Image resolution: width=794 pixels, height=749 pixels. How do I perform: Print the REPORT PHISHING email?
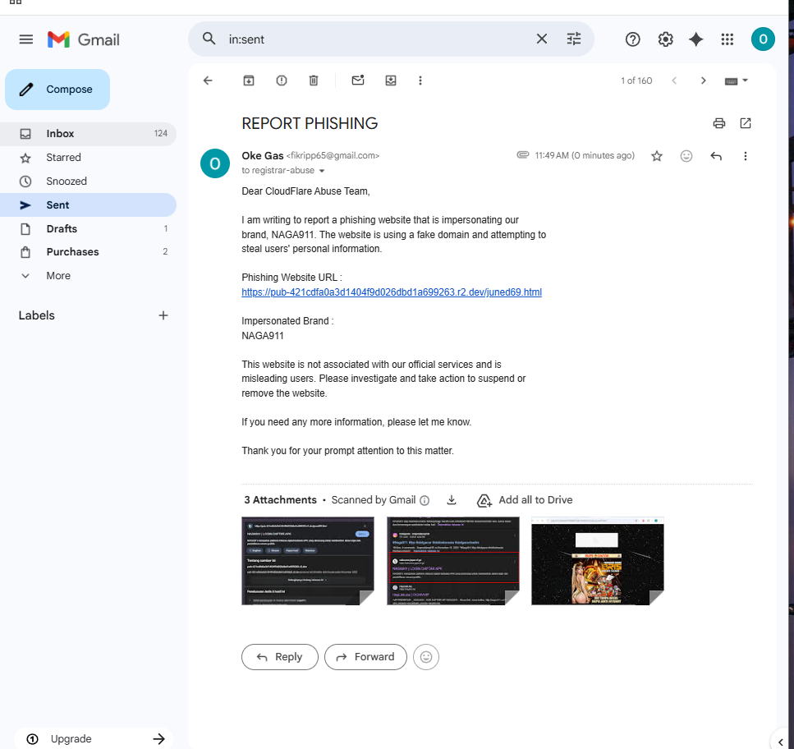[x=718, y=123]
